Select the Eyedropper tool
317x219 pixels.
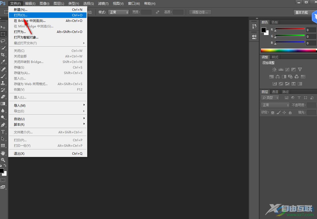pos(3,62)
